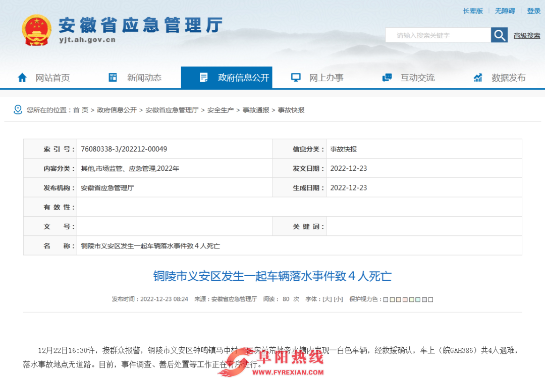Click the national emblem site logo
The image size is (545, 378).
(36, 29)
